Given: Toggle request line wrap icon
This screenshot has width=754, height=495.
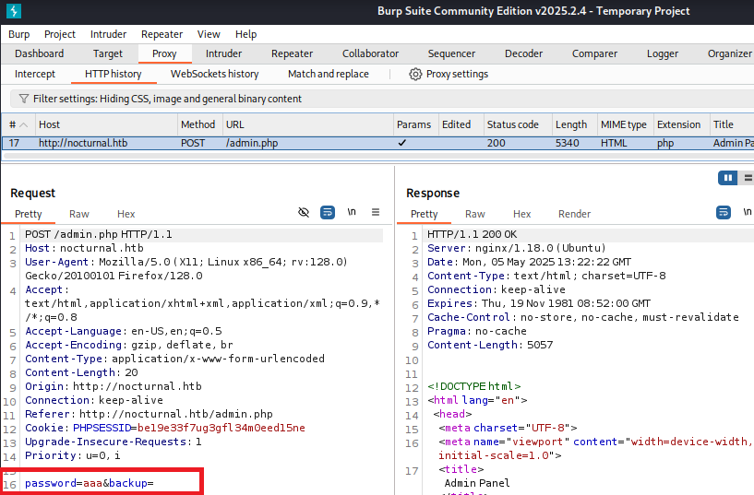Looking at the screenshot, I should click(328, 213).
